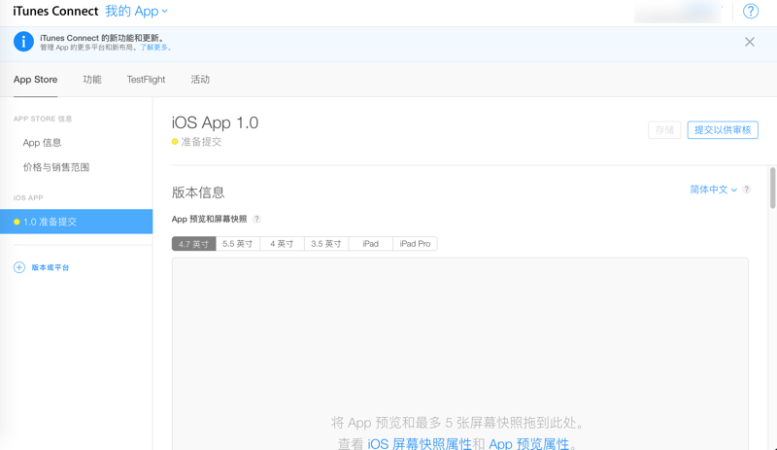This screenshot has height=450, width=777.
Task: Open the 了解更多 link in banner
Action: [154, 48]
